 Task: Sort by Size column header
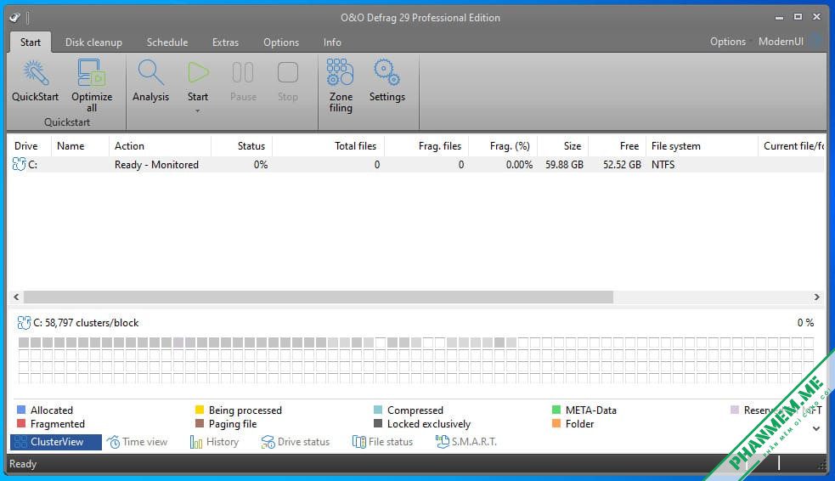click(x=563, y=146)
